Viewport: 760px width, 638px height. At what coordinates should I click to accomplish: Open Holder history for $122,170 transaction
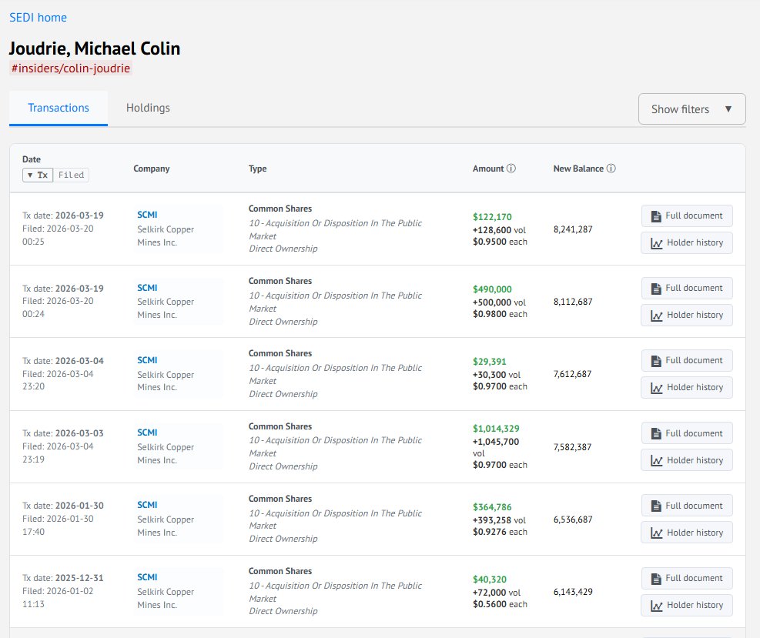tap(686, 242)
